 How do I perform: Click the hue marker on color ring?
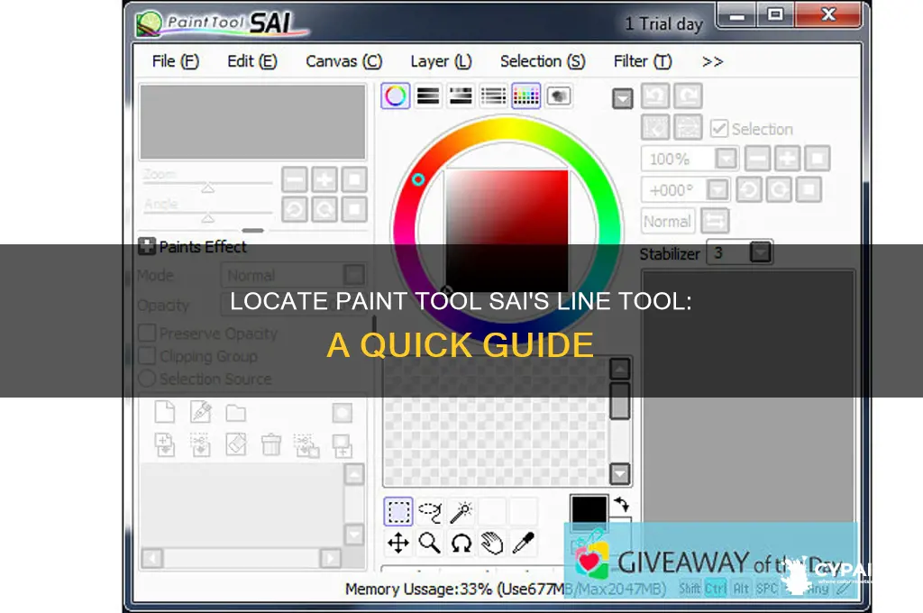coord(418,179)
